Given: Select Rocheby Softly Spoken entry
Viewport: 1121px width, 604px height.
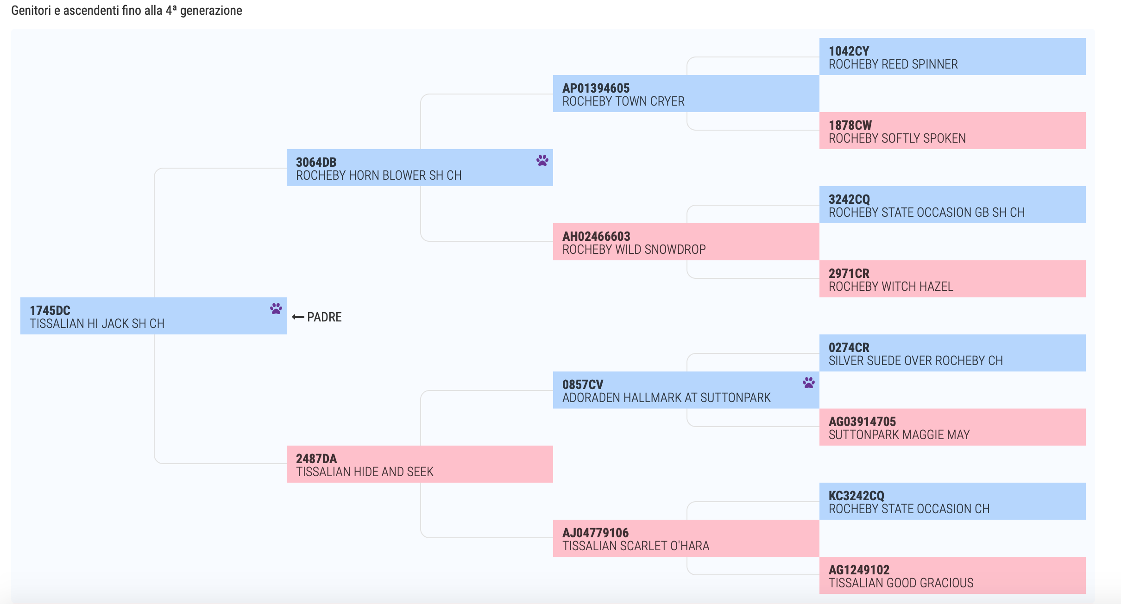Looking at the screenshot, I should [x=952, y=131].
